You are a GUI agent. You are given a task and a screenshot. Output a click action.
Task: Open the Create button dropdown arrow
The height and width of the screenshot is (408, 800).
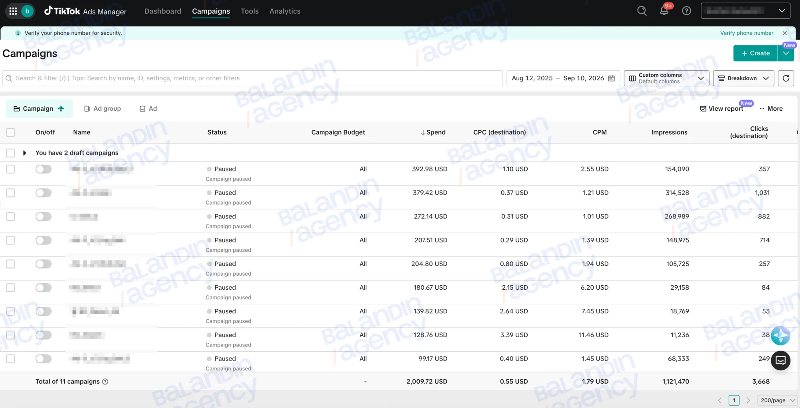(x=786, y=53)
